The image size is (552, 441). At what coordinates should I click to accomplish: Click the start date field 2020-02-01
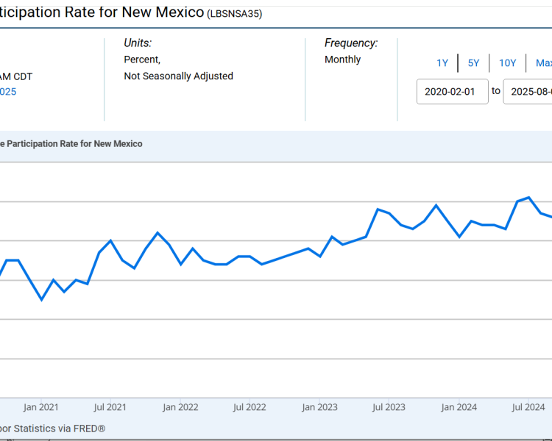pyautogui.click(x=452, y=92)
